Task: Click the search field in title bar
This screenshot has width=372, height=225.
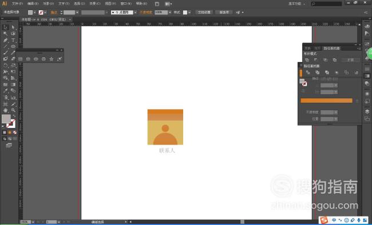Action: [326, 4]
